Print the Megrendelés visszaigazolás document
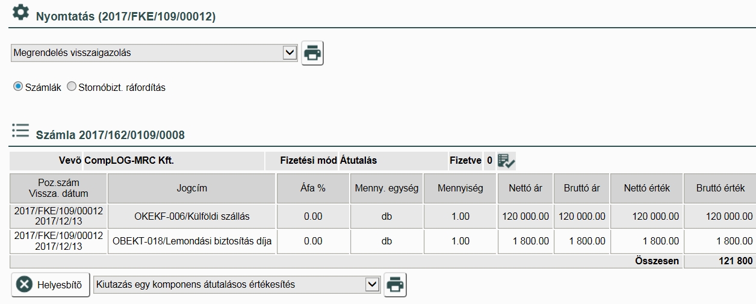The height and width of the screenshot is (304, 756). click(312, 53)
